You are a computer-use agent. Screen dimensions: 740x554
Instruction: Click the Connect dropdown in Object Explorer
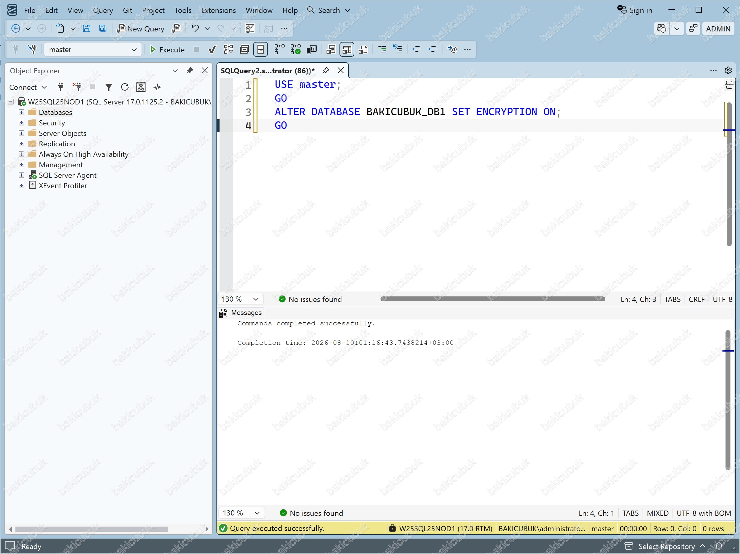(x=28, y=88)
